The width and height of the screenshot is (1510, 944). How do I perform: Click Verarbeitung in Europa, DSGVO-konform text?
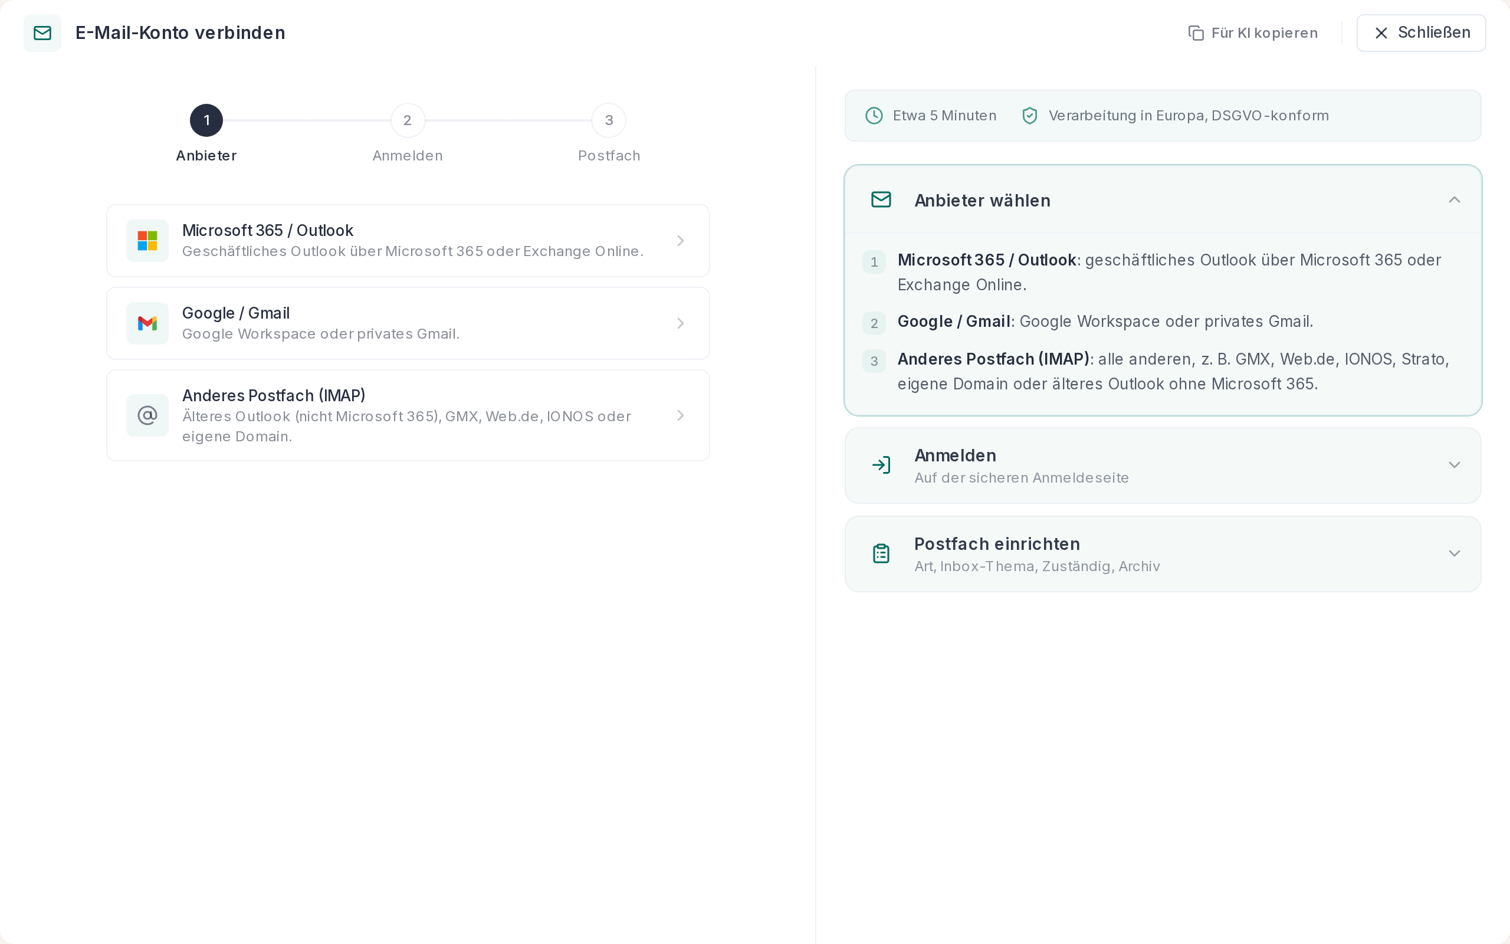(x=1189, y=116)
